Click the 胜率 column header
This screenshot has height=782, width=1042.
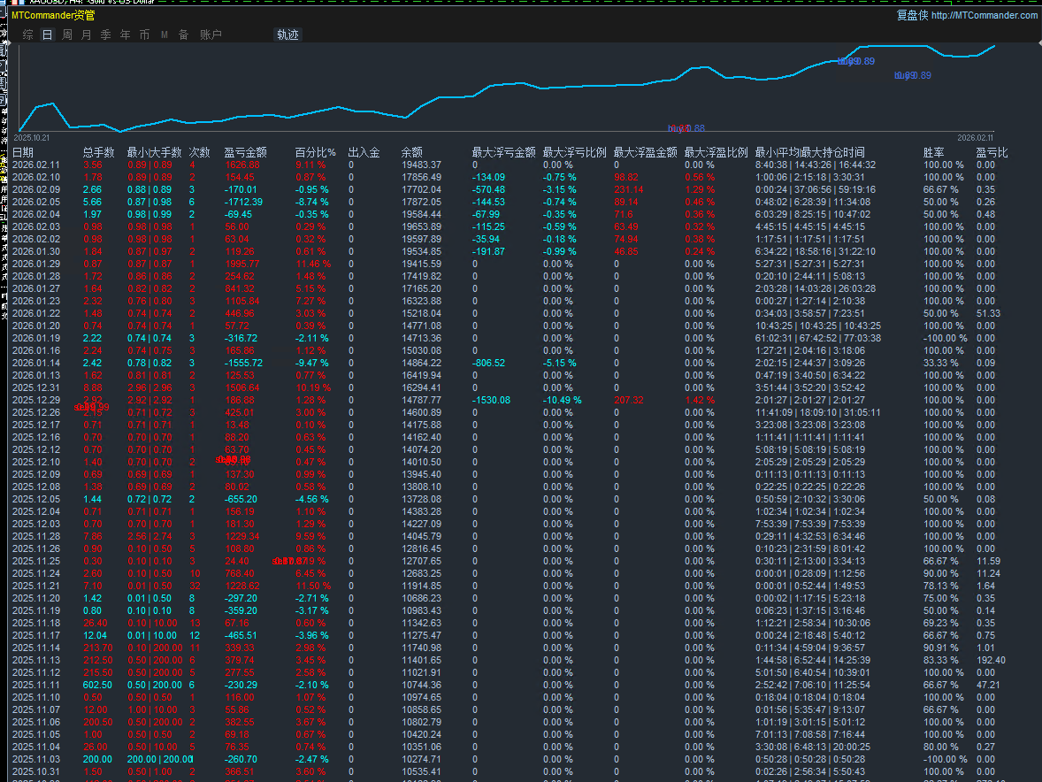click(x=933, y=152)
